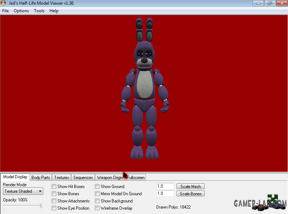The width and height of the screenshot is (288, 214).
Task: Click the Opacity: 100% label
Action: coord(15,200)
